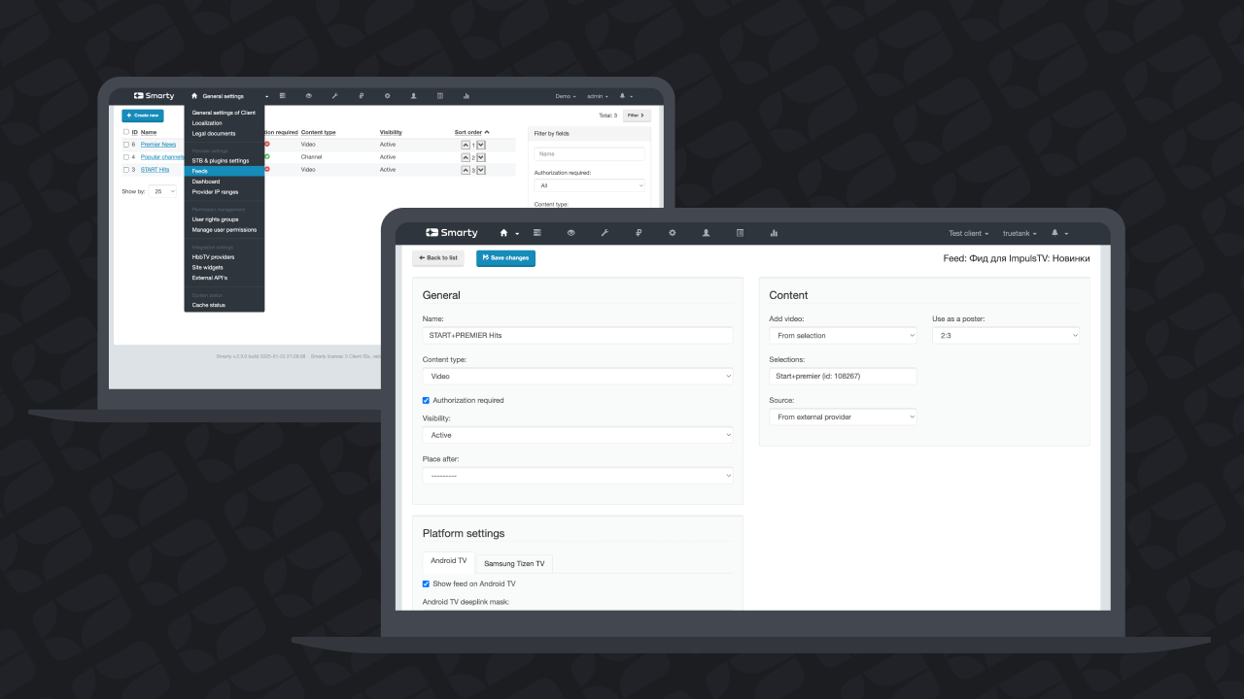Expand the Content type dropdown set to Video
The width and height of the screenshot is (1244, 699).
pyautogui.click(x=577, y=376)
